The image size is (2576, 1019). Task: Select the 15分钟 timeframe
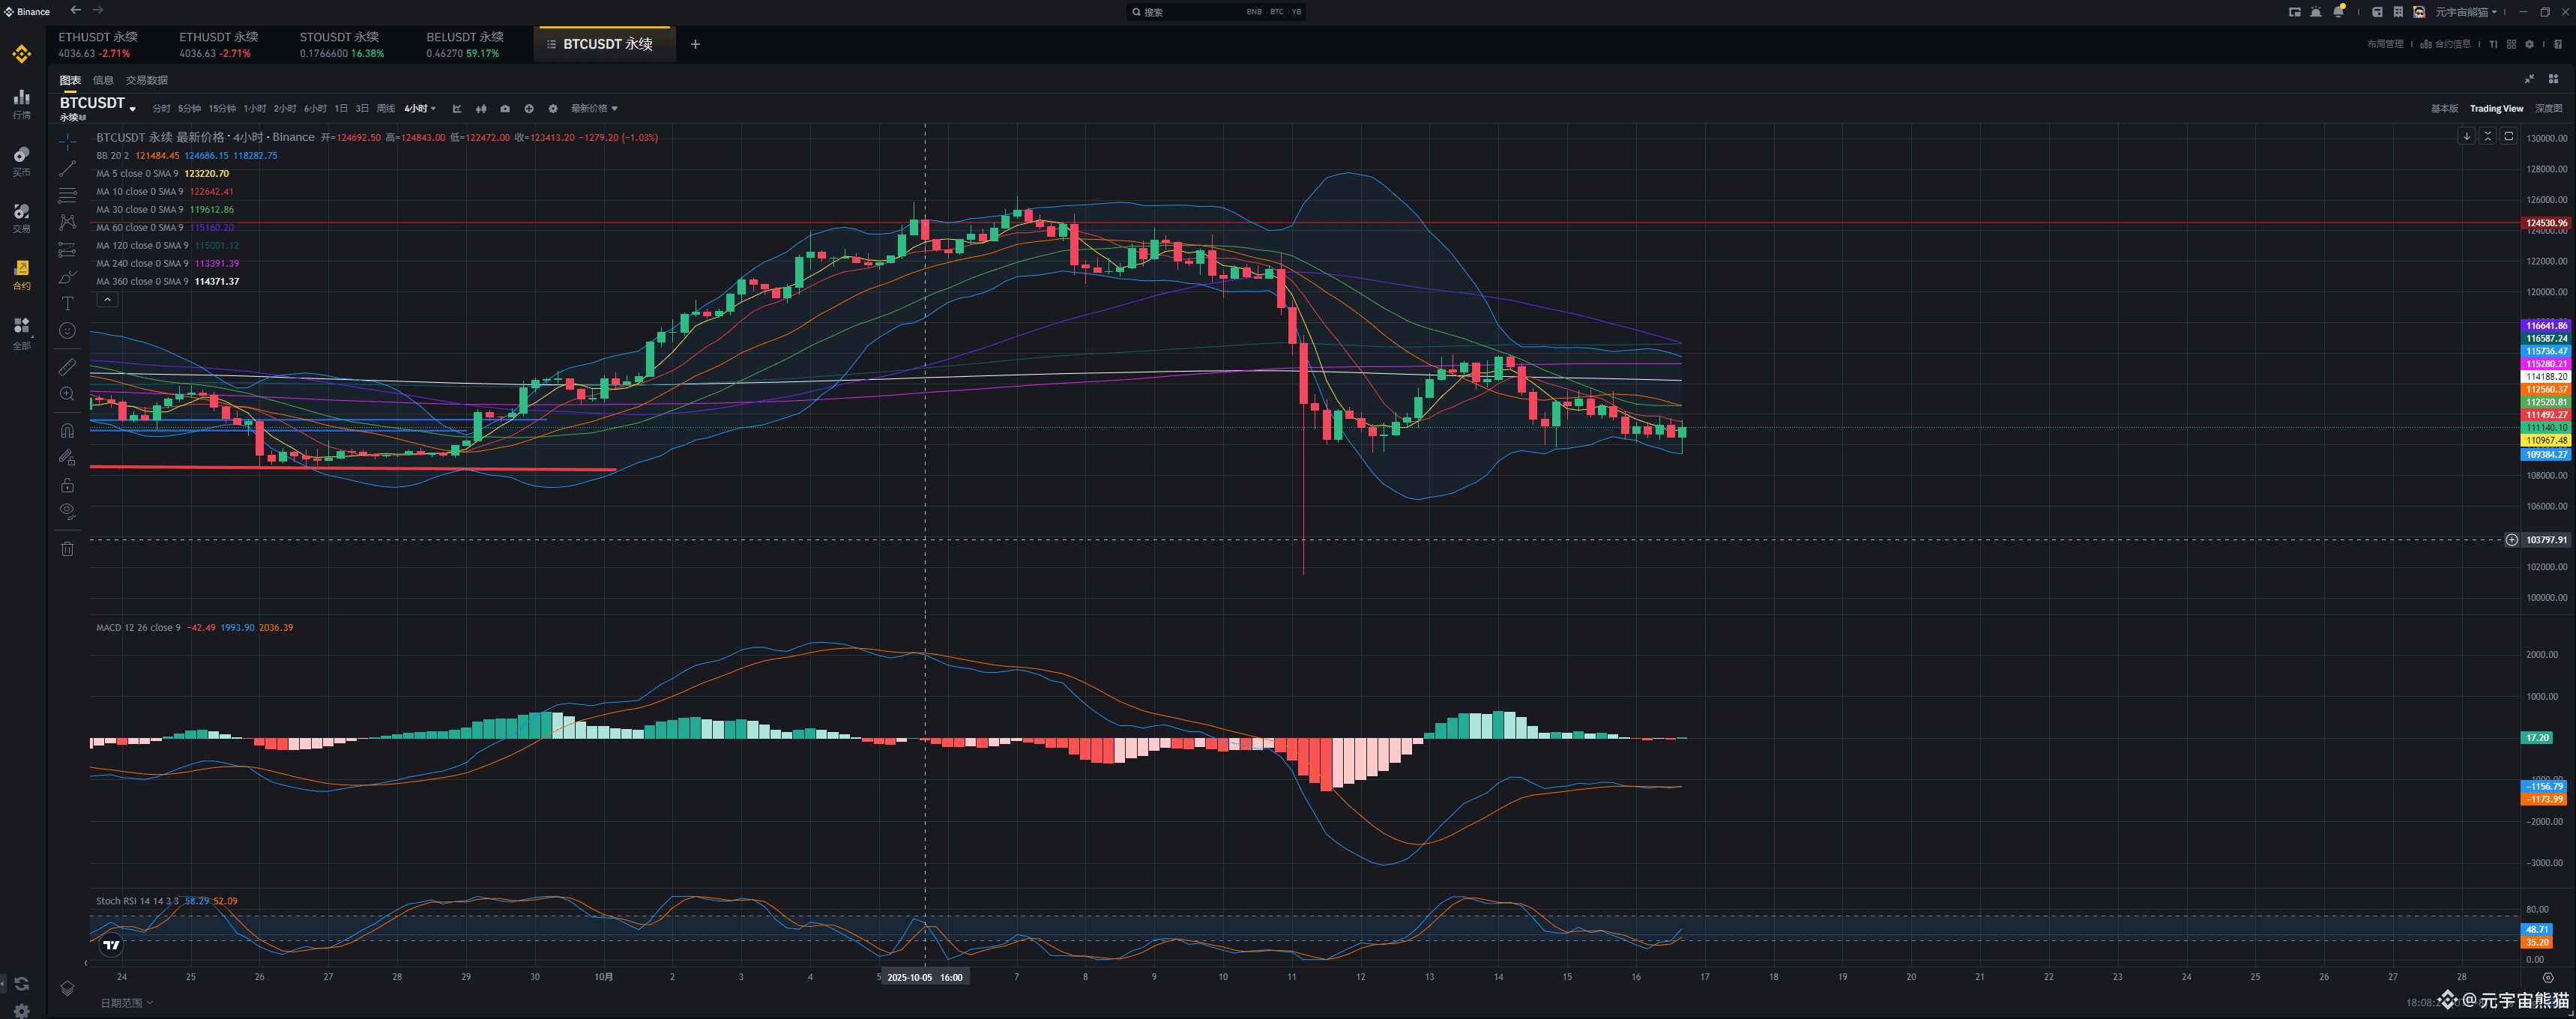(x=222, y=108)
